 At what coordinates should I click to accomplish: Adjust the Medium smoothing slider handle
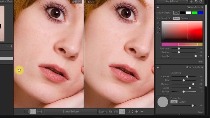tap(193, 84)
